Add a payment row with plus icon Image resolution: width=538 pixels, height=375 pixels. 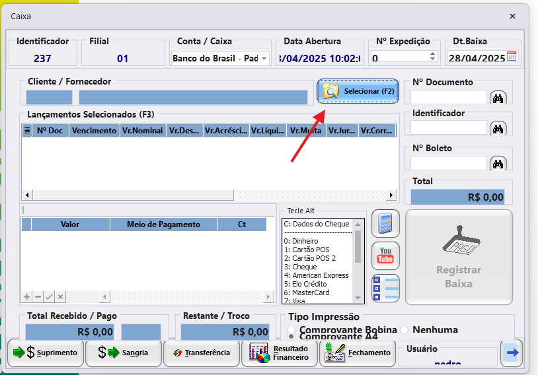tap(26, 296)
